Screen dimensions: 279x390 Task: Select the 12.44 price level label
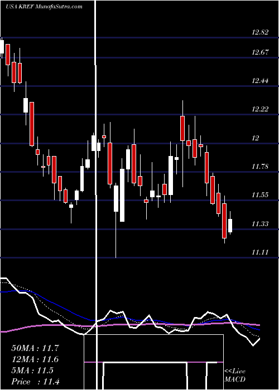pos(260,81)
